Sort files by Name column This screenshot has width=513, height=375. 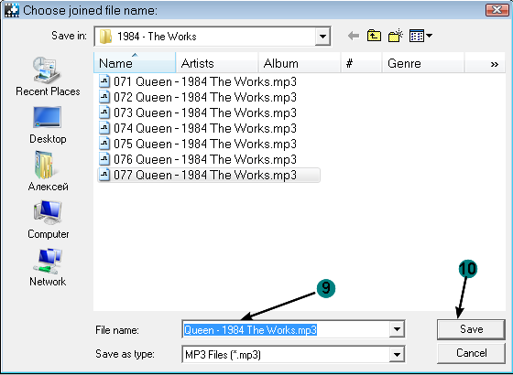[x=135, y=63]
